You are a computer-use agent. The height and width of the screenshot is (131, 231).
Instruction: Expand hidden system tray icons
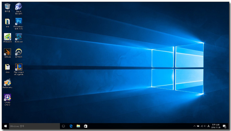coord(194,126)
